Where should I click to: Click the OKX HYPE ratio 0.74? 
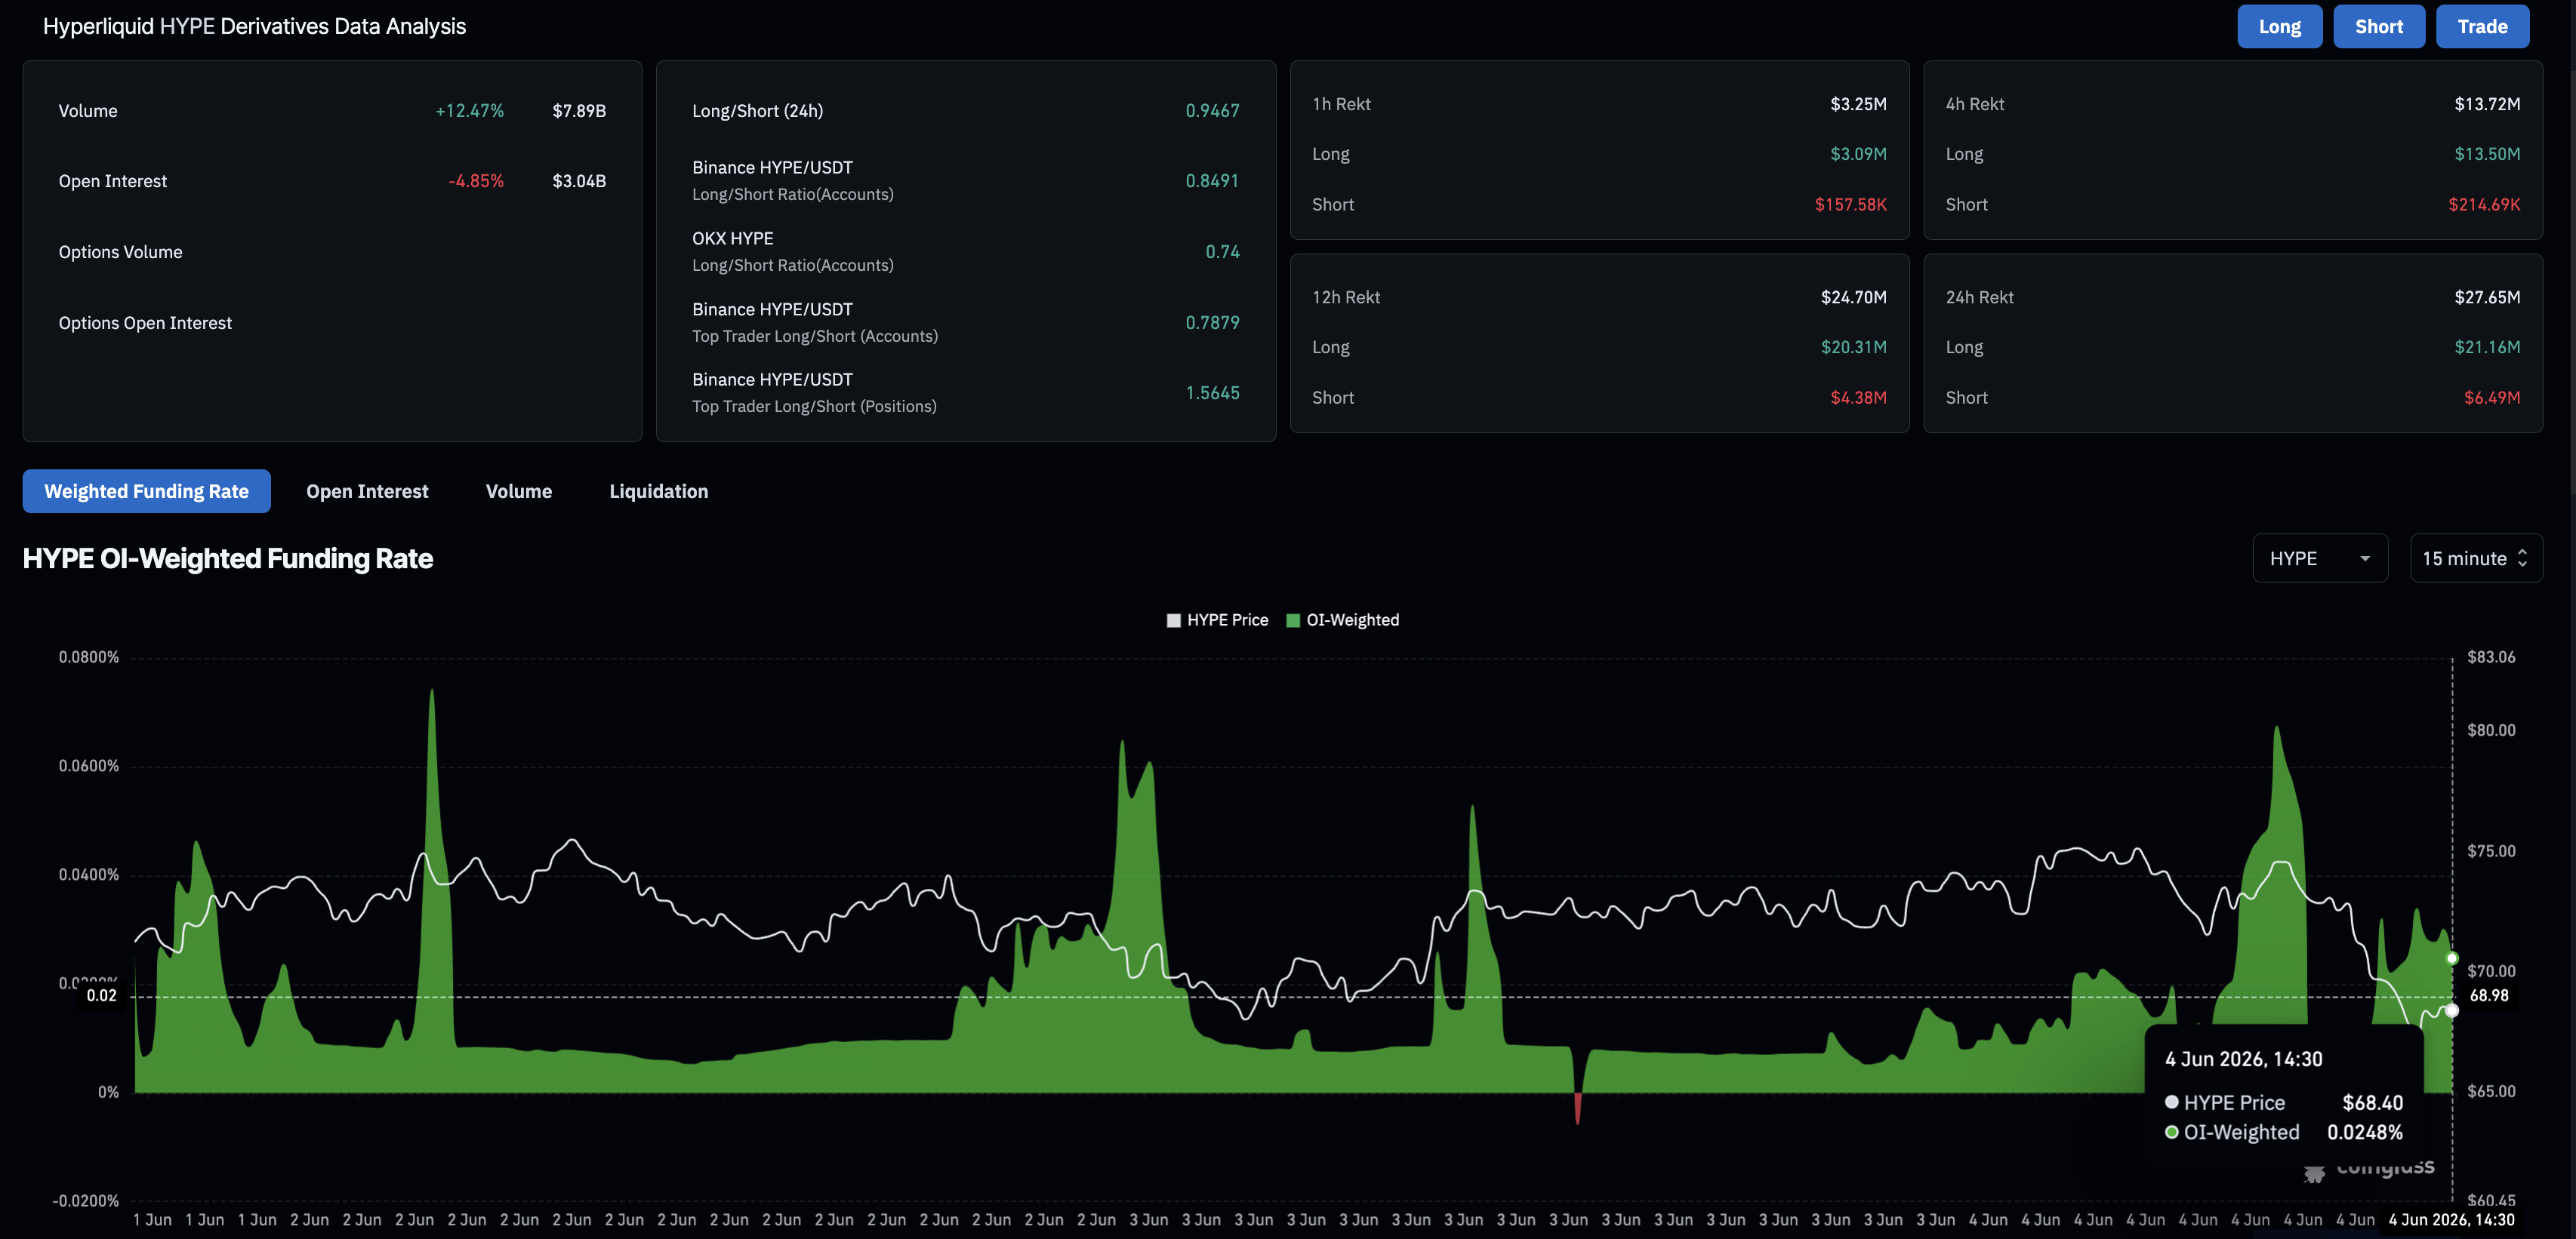point(1222,252)
